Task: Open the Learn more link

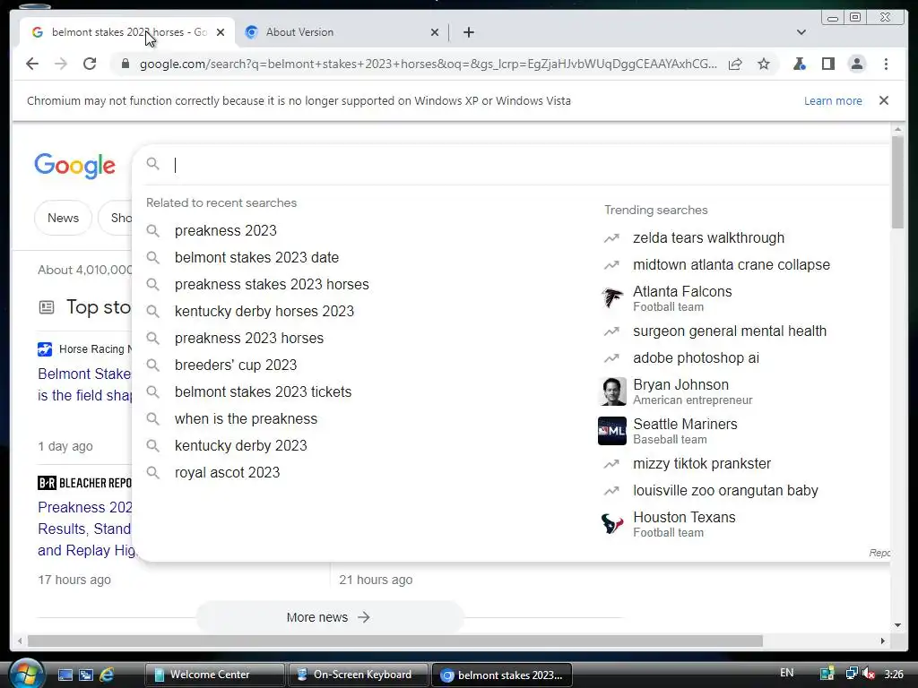Action: pos(833,100)
